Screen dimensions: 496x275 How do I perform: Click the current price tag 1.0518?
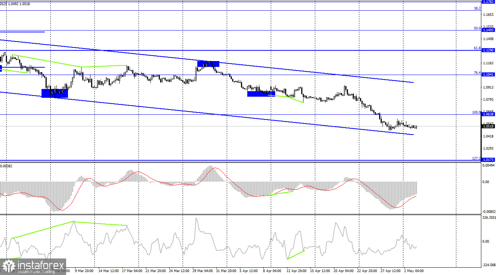(488, 126)
